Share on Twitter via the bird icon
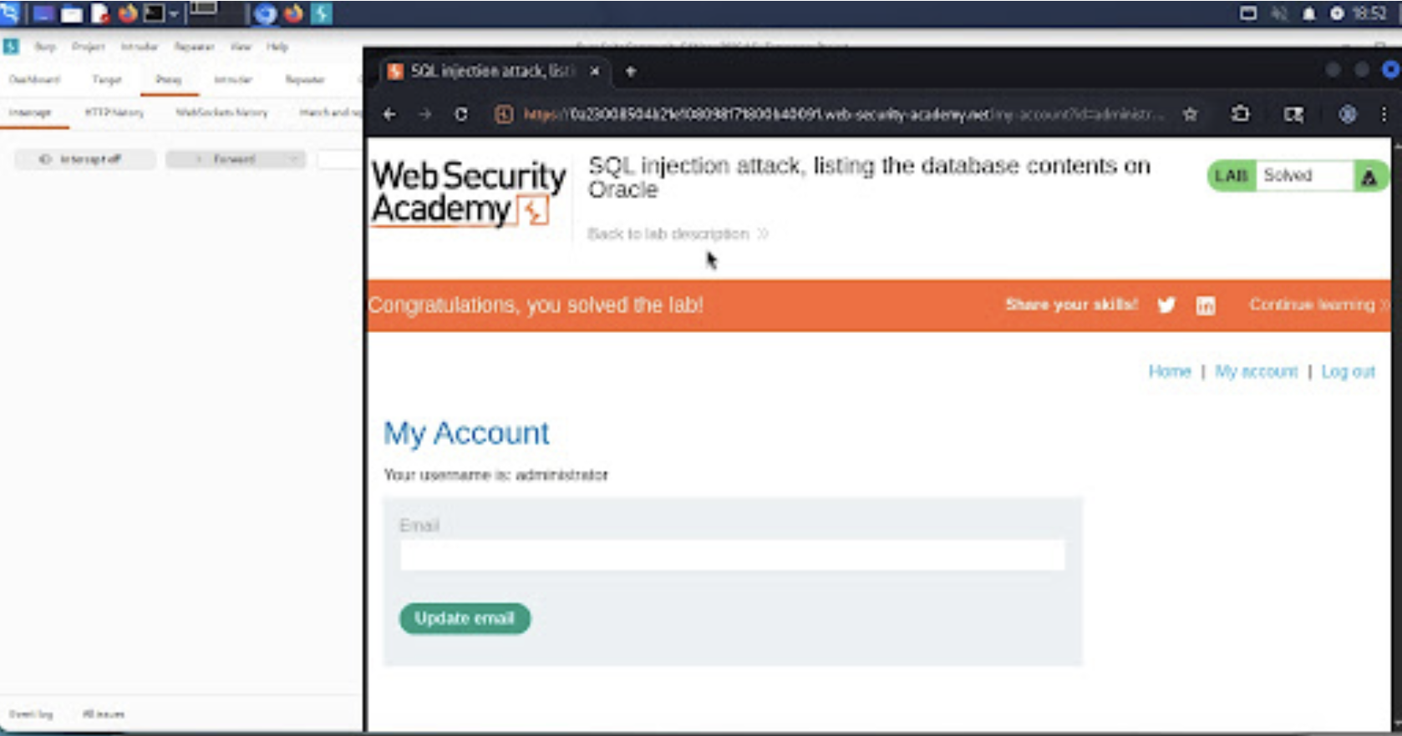Image resolution: width=1402 pixels, height=736 pixels. pyautogui.click(x=1166, y=305)
